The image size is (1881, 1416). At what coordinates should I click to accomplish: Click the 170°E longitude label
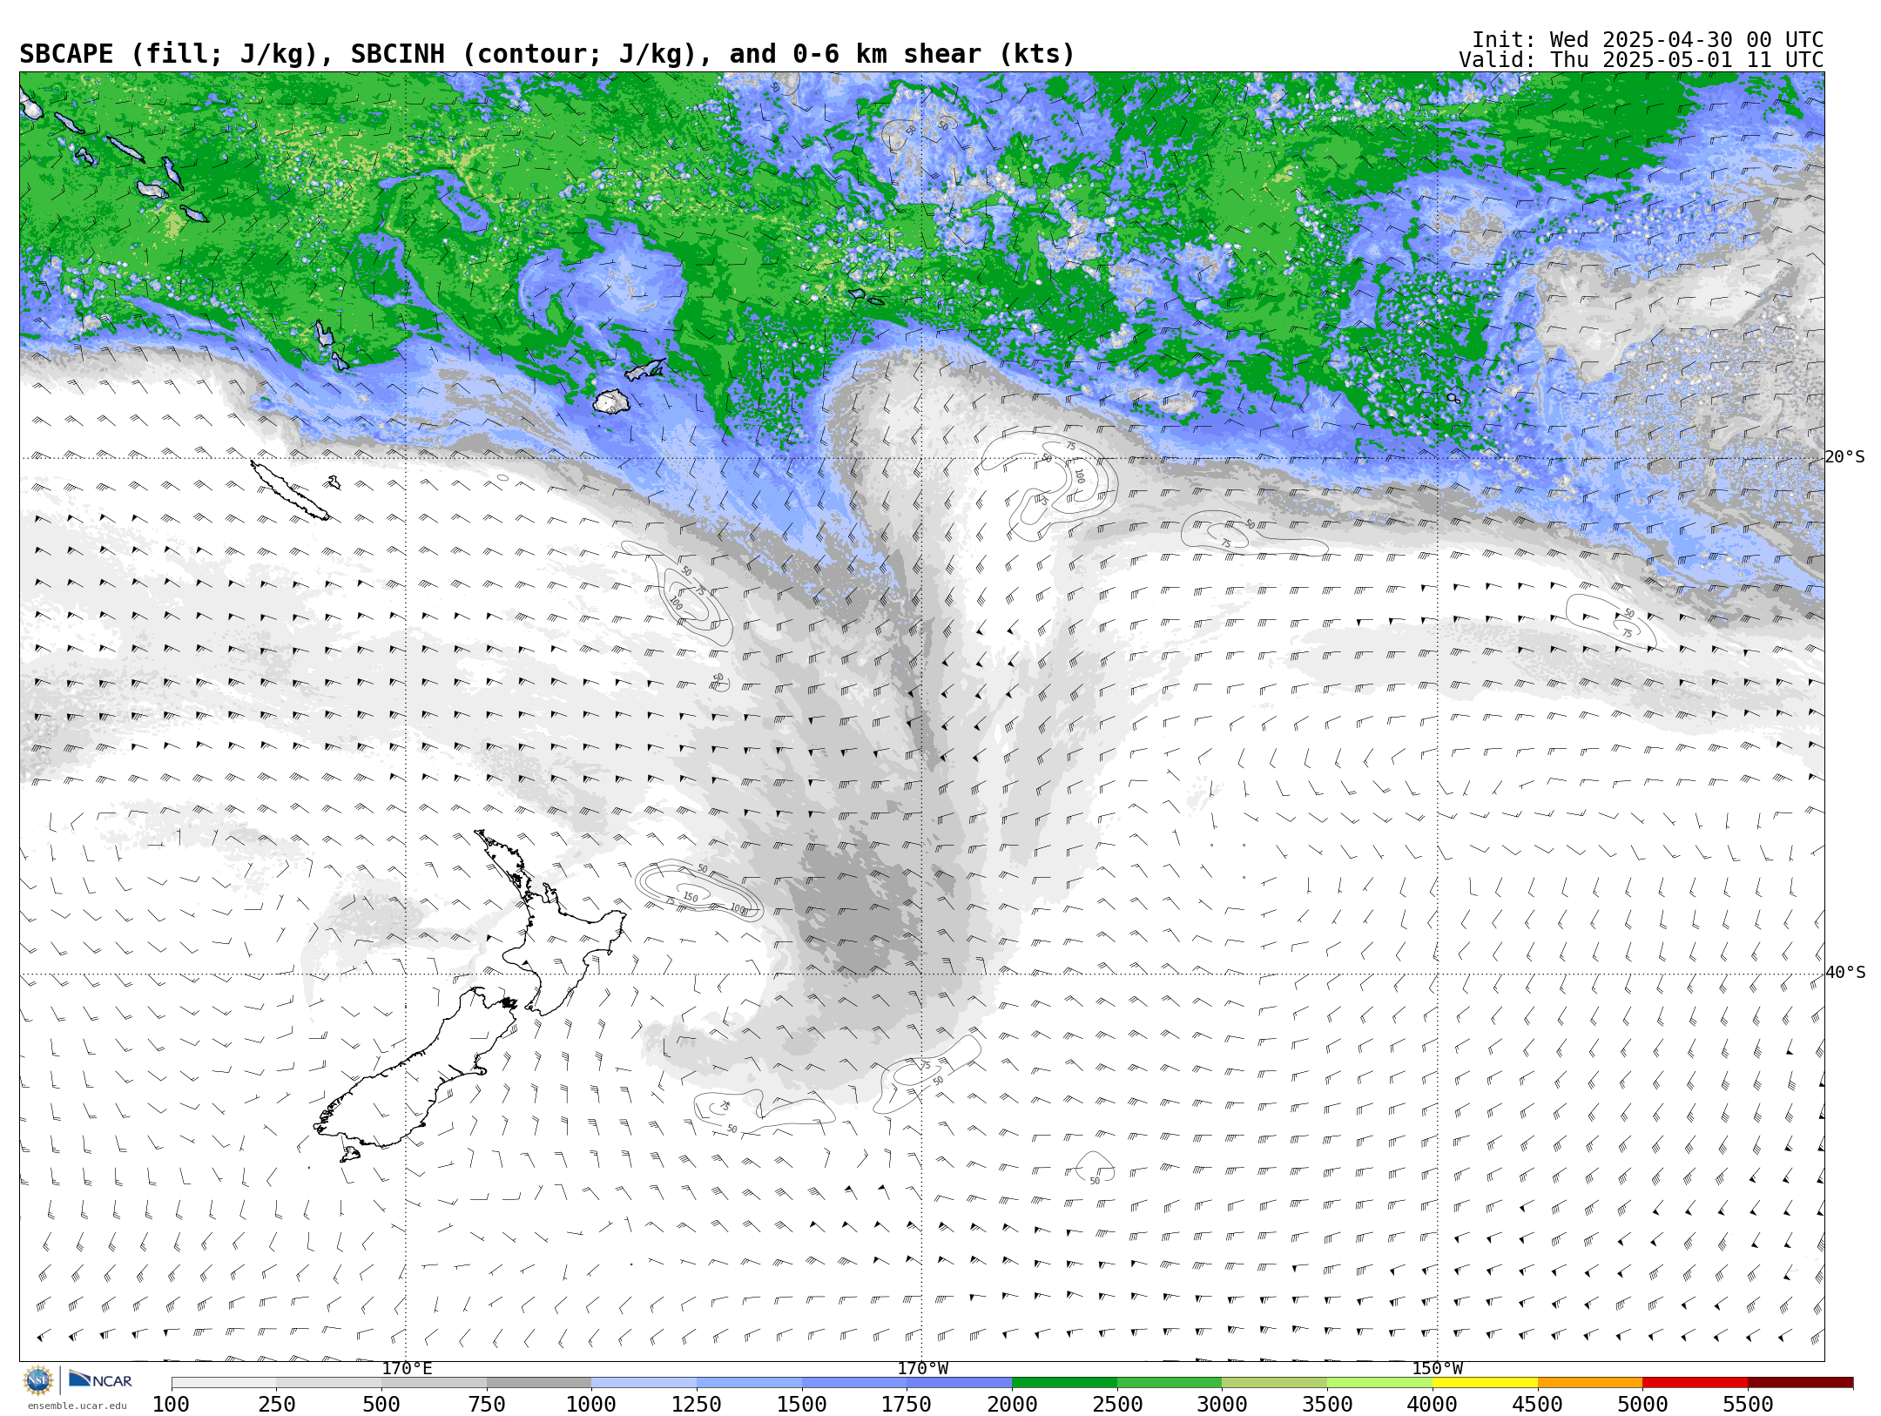coord(407,1369)
